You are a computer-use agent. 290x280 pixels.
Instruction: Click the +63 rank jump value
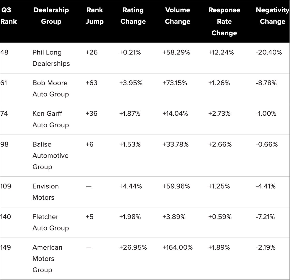[91, 83]
